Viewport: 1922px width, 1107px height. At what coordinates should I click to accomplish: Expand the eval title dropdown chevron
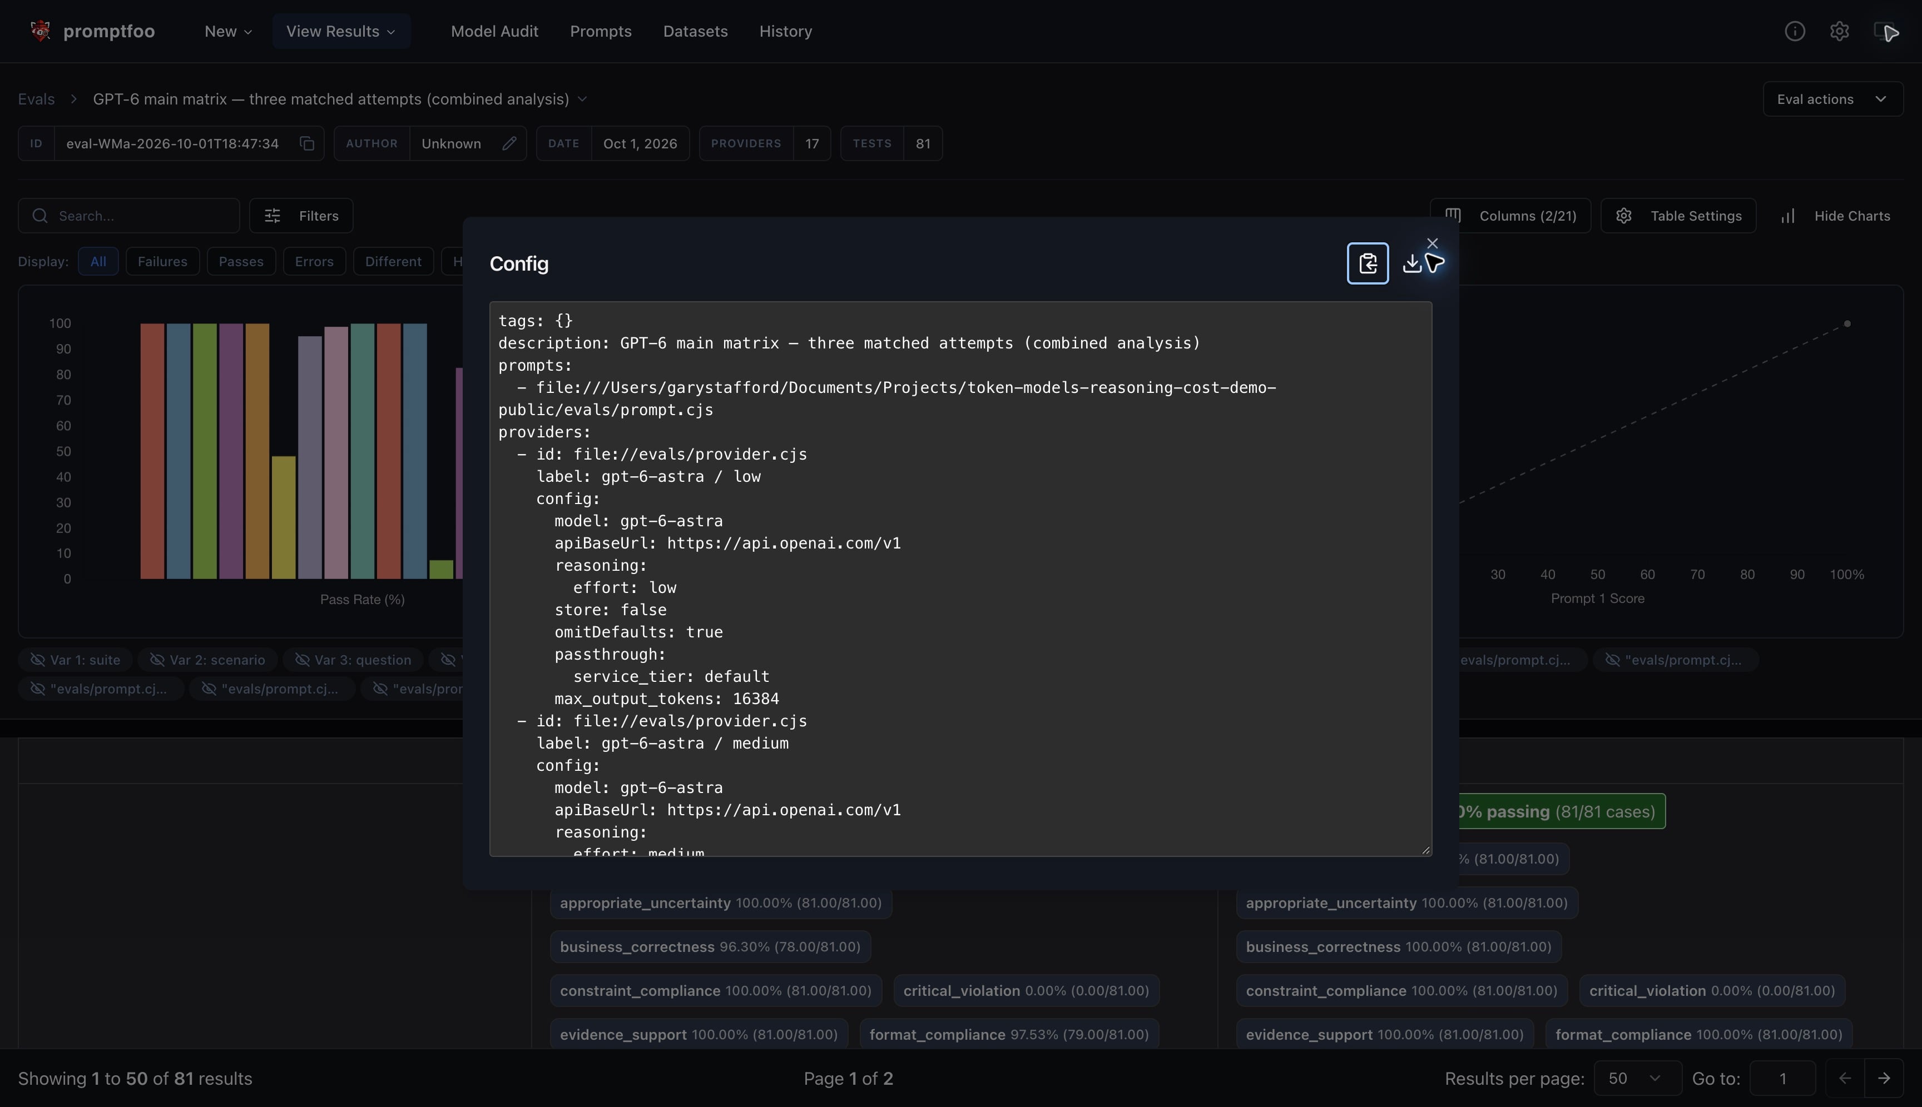(x=582, y=99)
